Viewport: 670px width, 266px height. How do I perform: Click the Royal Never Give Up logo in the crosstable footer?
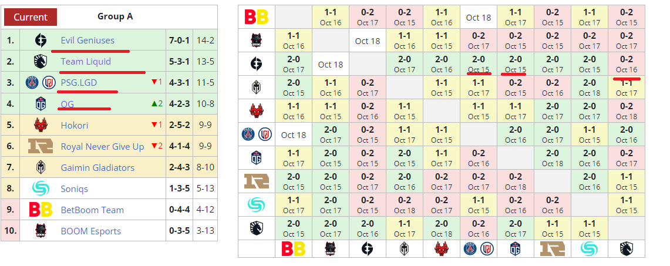552,248
